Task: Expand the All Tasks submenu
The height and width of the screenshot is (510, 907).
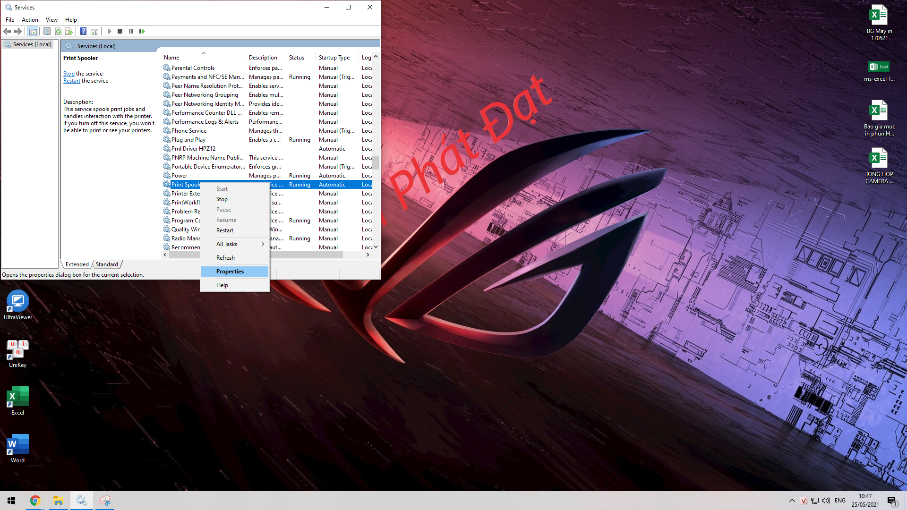Action: point(235,244)
